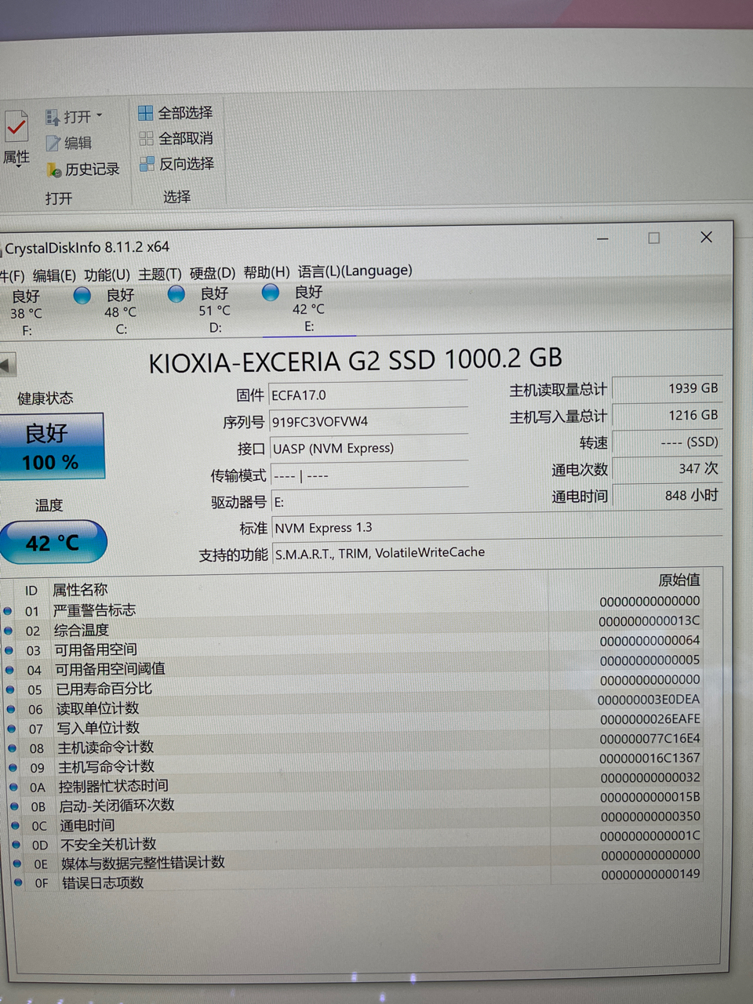Open the 功能(F) menu
The image size is (753, 1004).
click(107, 272)
